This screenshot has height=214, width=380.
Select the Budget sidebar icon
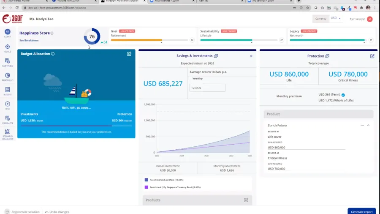point(8,91)
